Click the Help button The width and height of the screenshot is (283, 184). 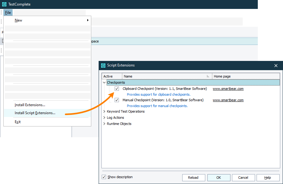point(268,178)
